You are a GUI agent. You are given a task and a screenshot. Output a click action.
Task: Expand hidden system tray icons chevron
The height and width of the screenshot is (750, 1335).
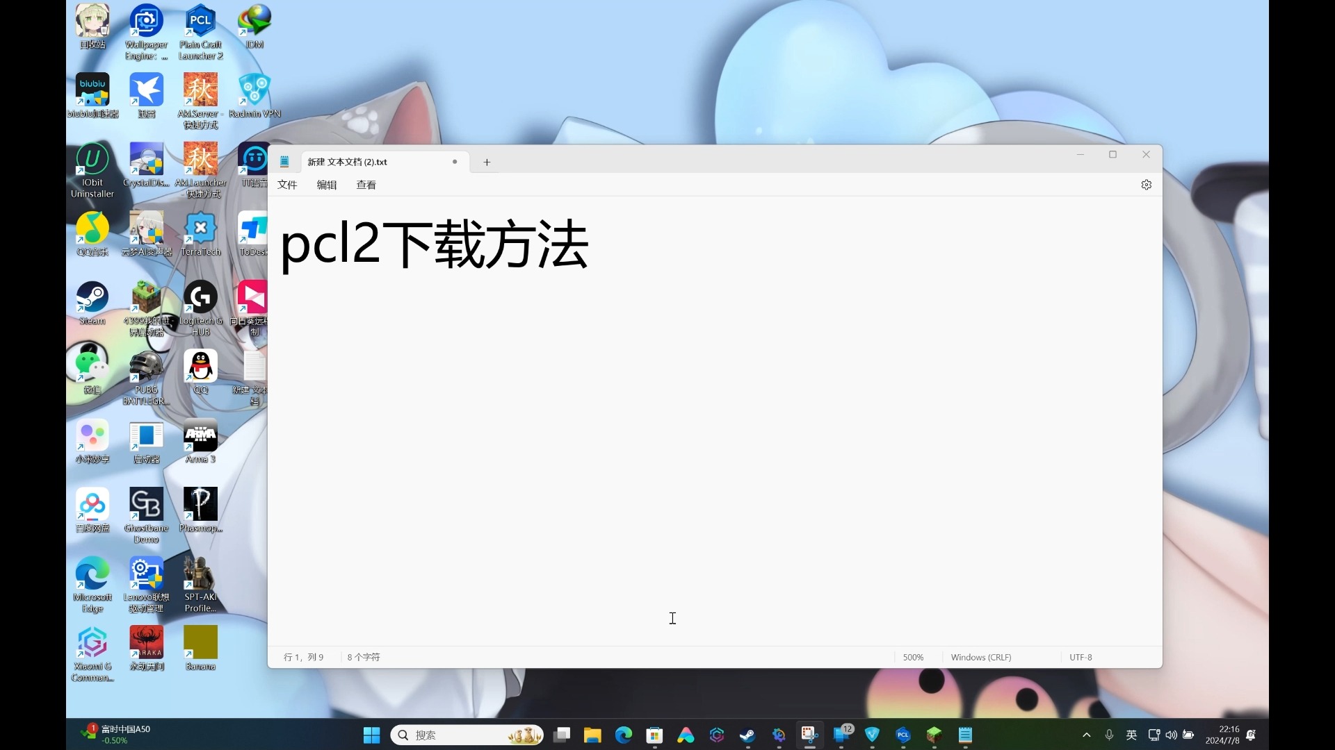pos(1086,735)
